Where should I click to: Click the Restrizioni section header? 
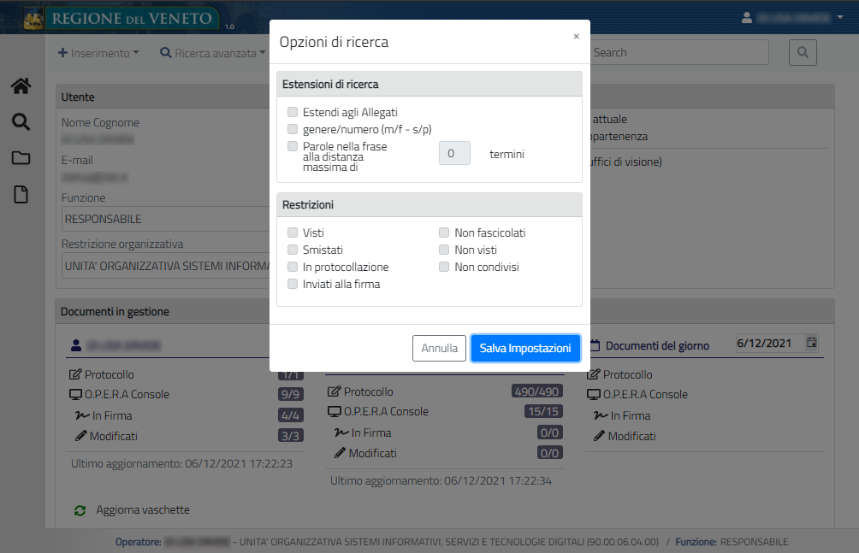(429, 205)
